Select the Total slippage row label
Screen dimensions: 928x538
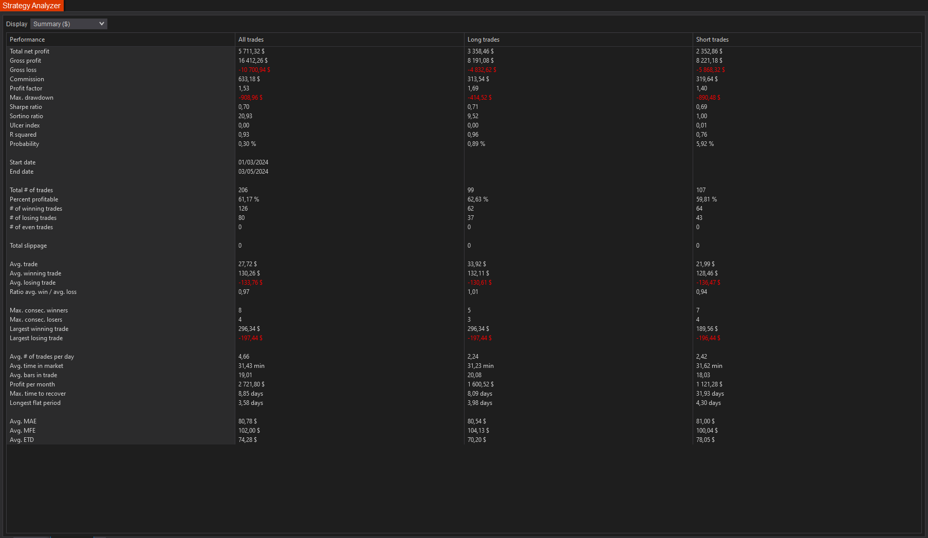tap(28, 246)
